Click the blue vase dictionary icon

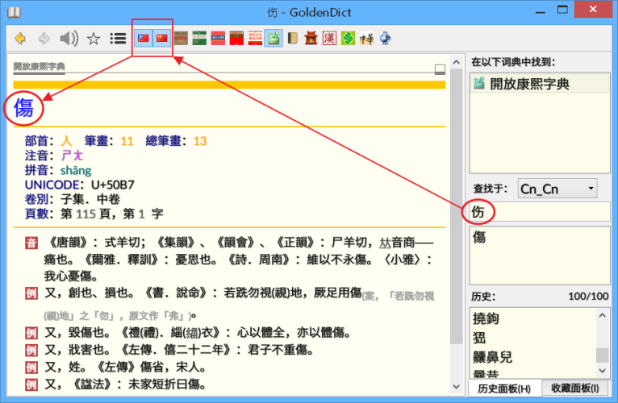click(x=385, y=39)
